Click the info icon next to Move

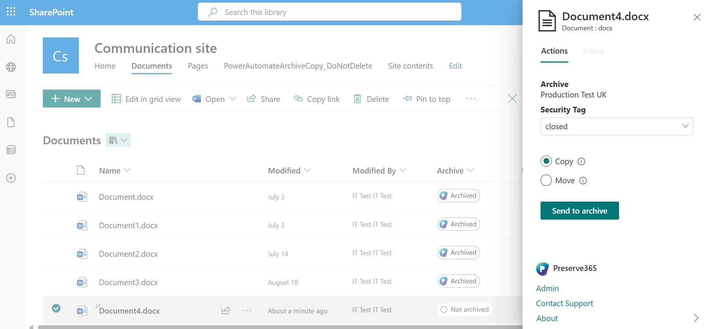[x=583, y=181]
